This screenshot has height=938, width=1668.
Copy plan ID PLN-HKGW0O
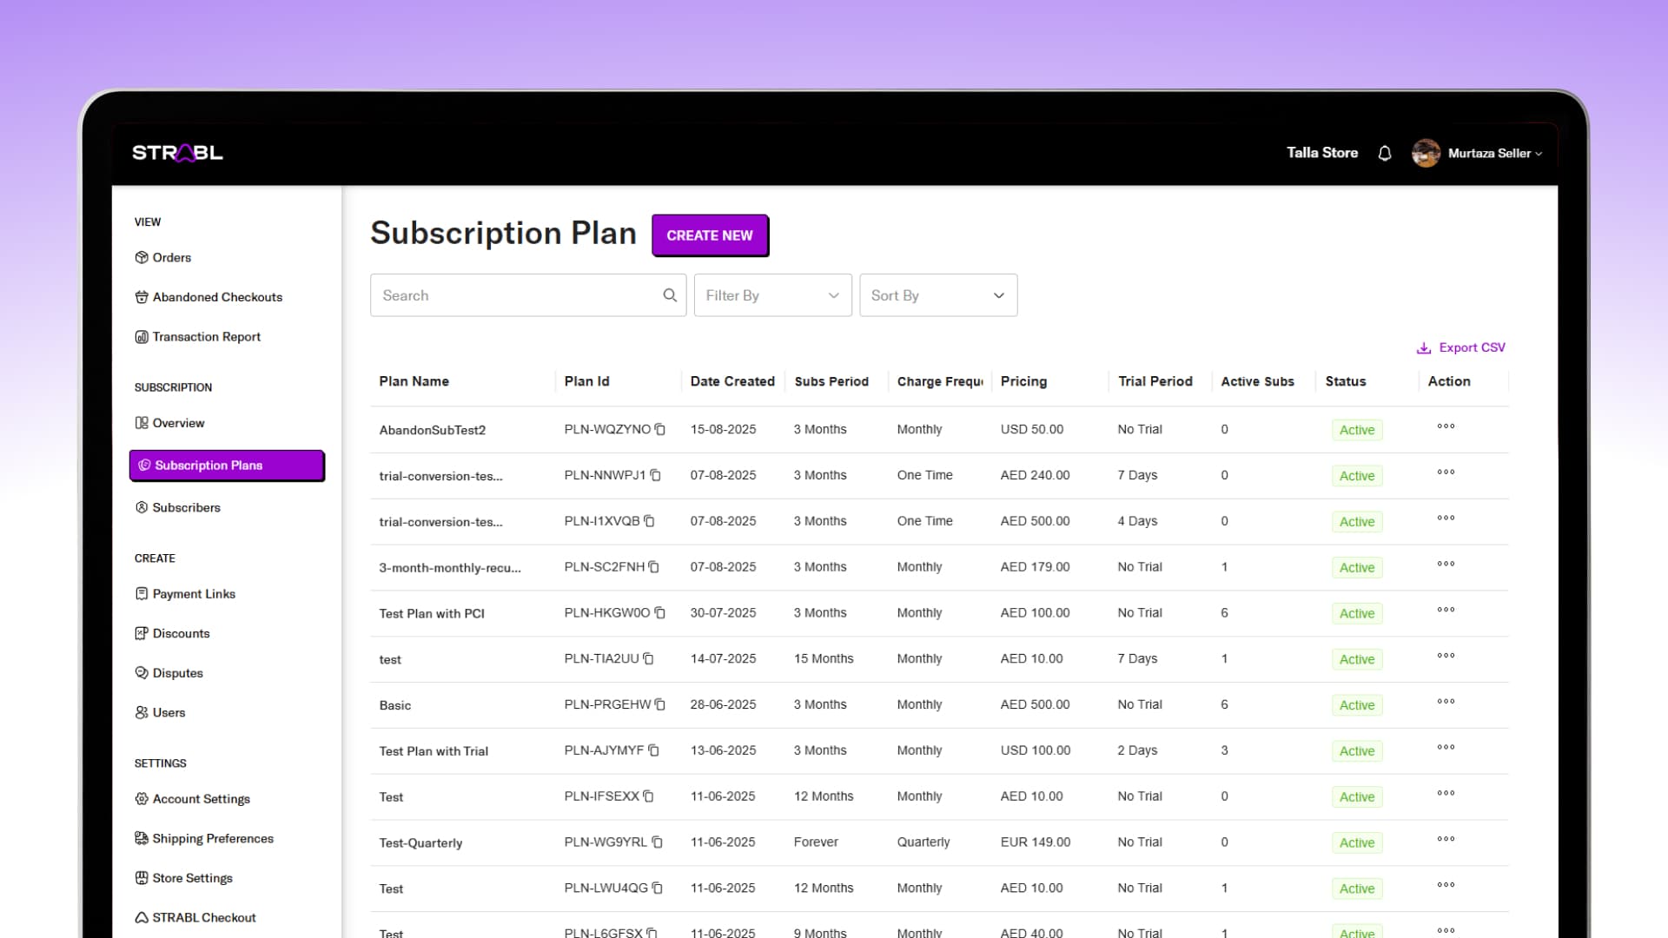point(660,612)
